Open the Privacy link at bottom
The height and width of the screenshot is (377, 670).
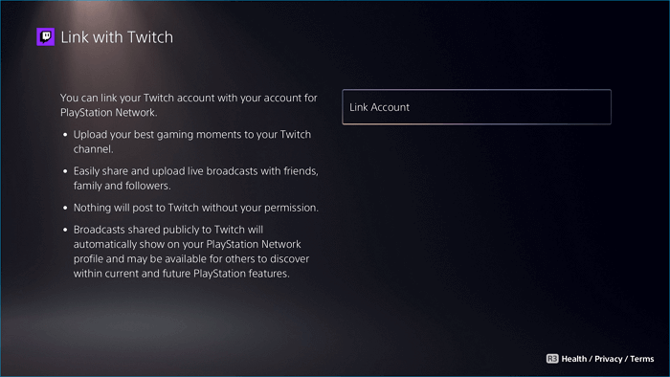click(x=608, y=359)
